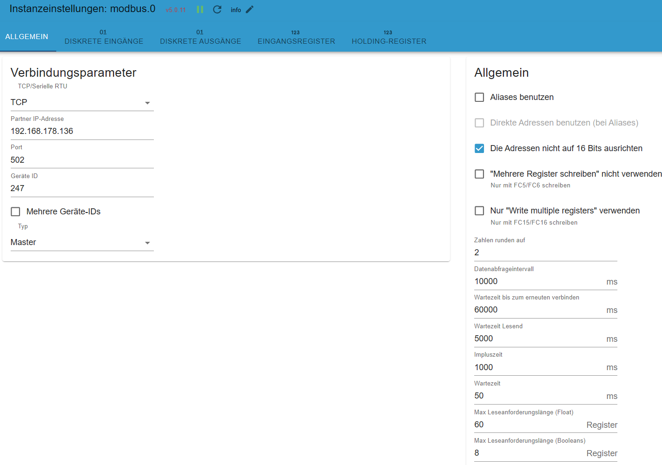Screen dimensions: 662x465
Task: Click the info log level label
Action: tap(236, 10)
